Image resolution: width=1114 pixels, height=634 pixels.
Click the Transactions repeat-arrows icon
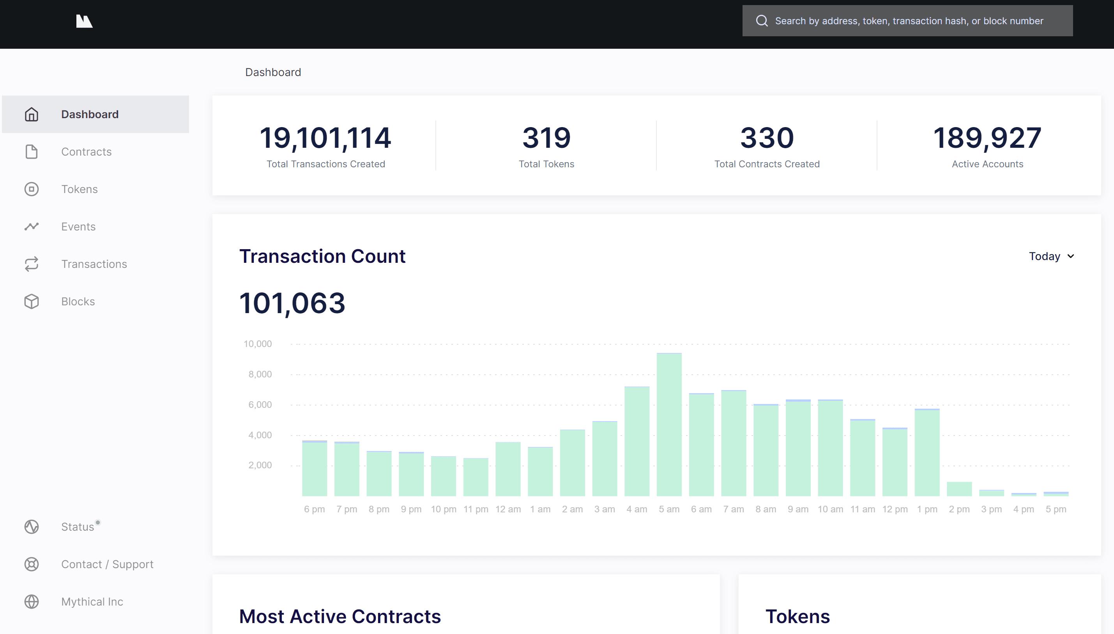coord(31,264)
